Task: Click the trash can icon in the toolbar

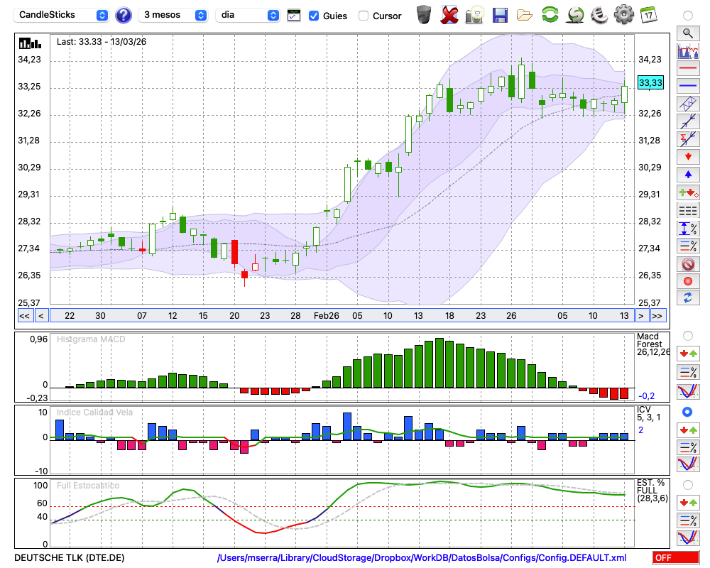Action: coord(424,14)
